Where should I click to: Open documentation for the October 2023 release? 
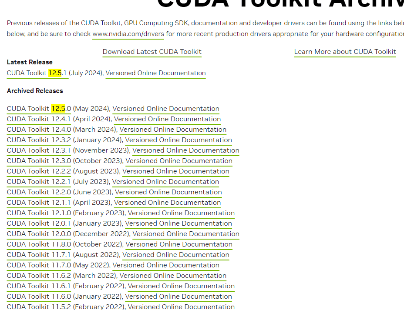[x=179, y=161]
